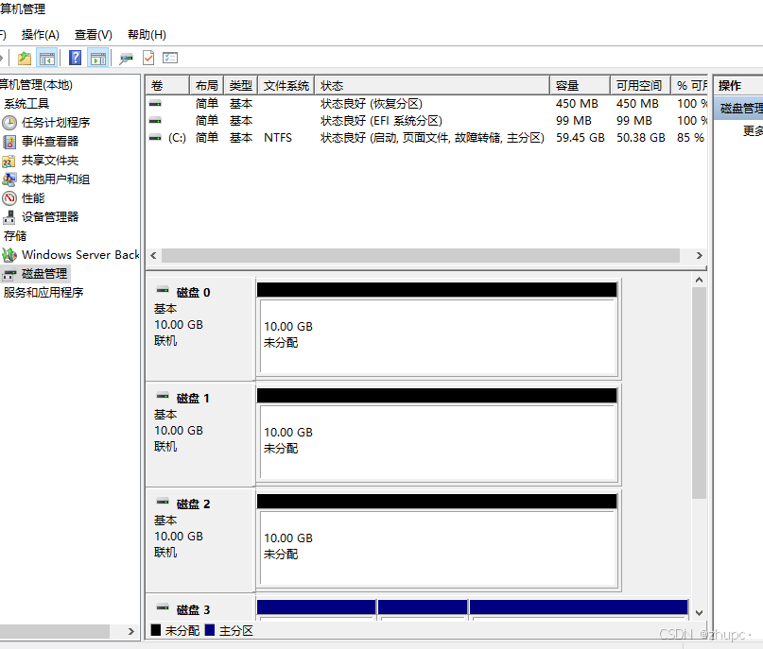The width and height of the screenshot is (763, 649).
Task: Open the Help toolbar icon with question mark
Action: [75, 58]
